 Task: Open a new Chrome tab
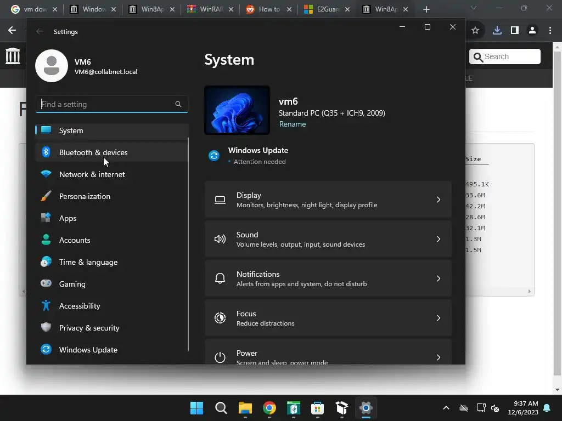pyautogui.click(x=426, y=9)
